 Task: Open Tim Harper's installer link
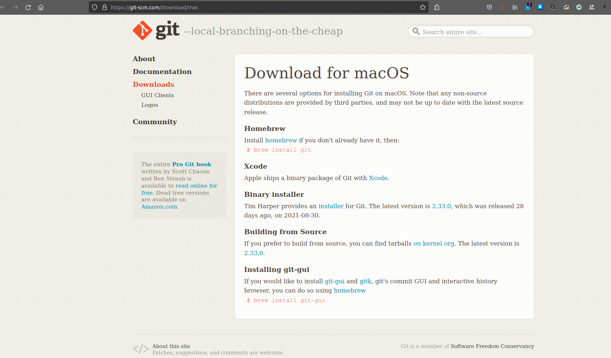(x=331, y=206)
